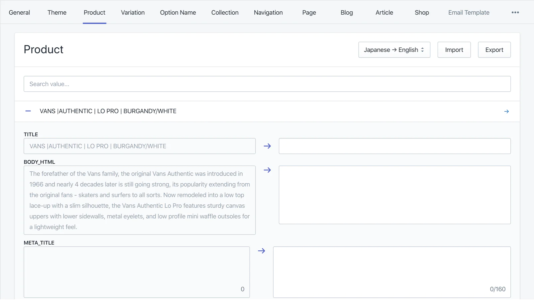This screenshot has width=534, height=300.
Task: Go to the Navigation tab
Action: [x=268, y=12]
